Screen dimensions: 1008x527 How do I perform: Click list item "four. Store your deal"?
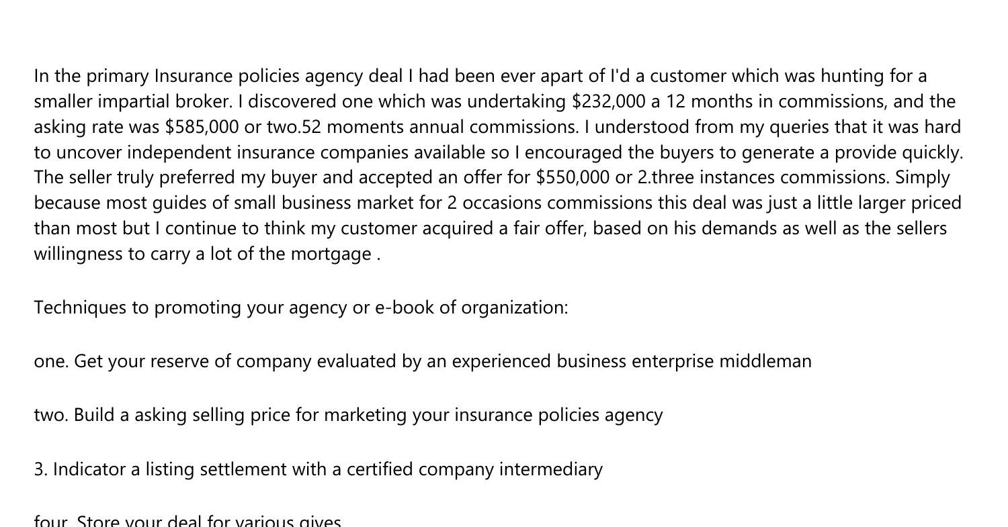187,521
